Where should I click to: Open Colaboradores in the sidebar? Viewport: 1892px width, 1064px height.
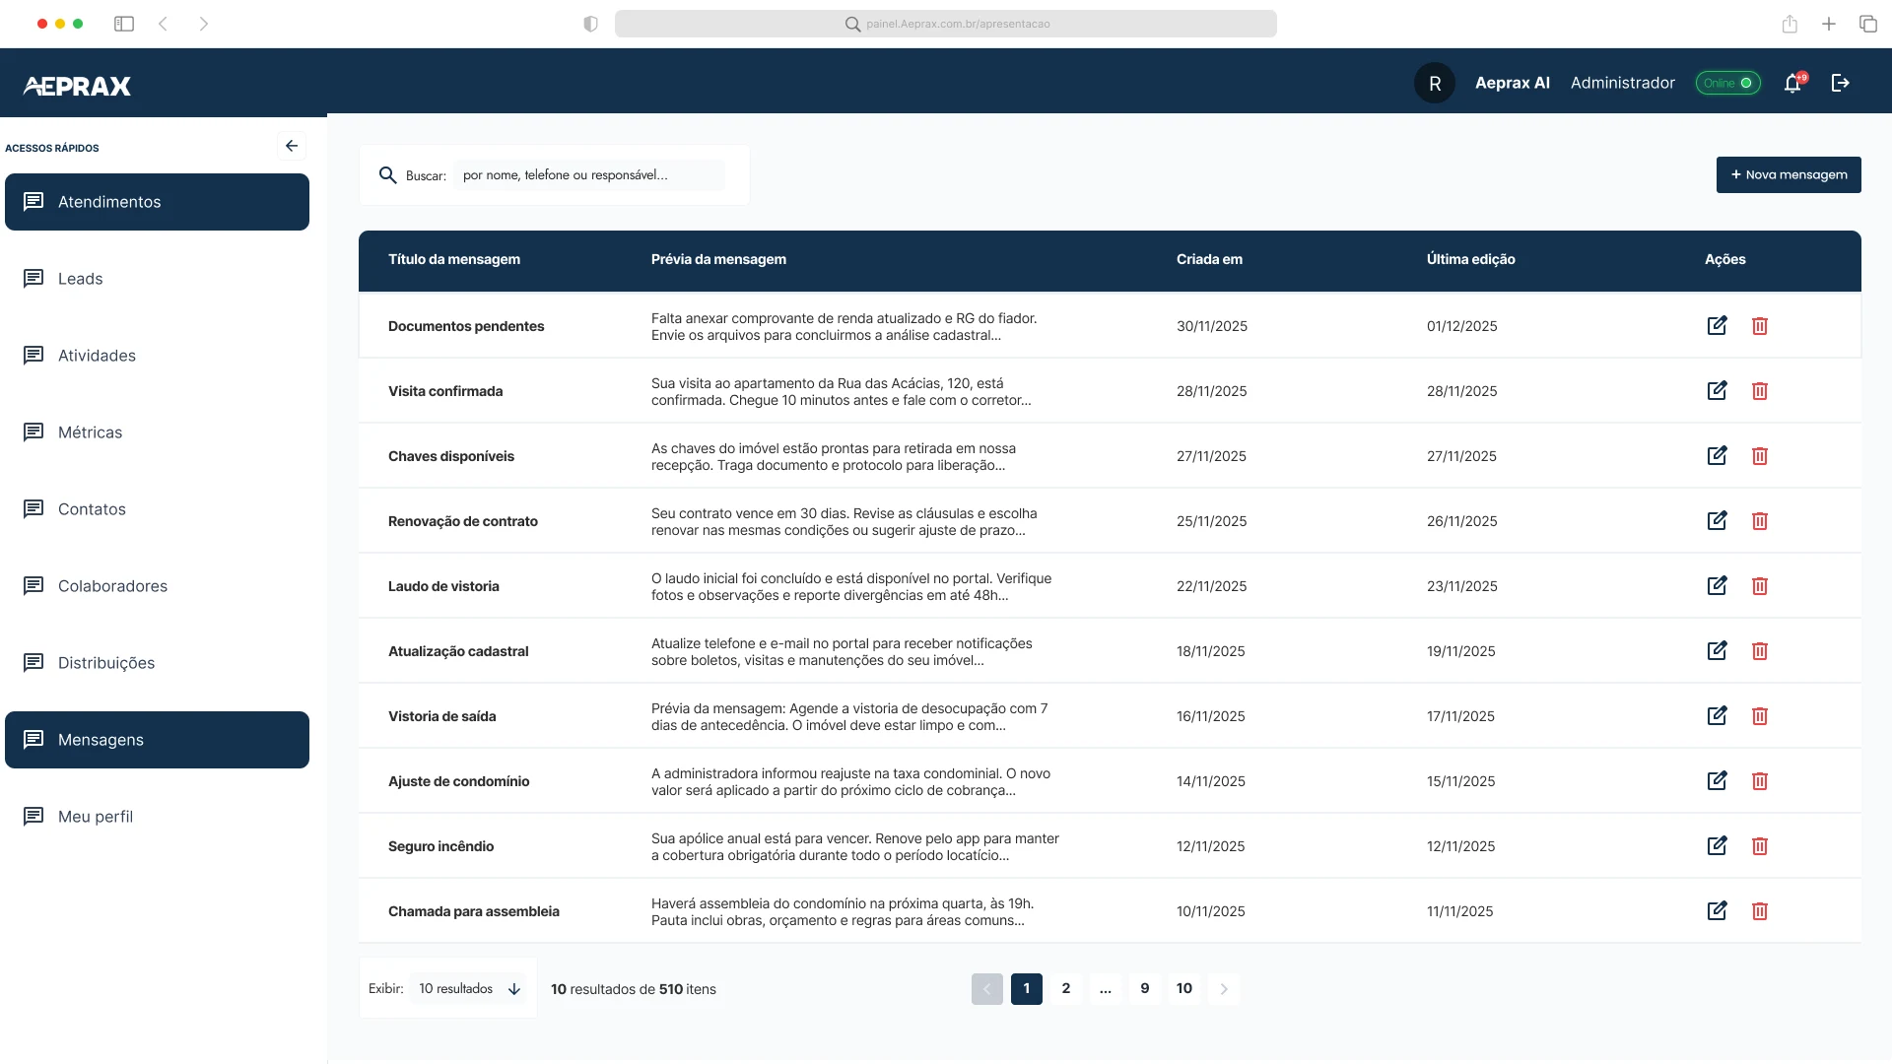(157, 586)
